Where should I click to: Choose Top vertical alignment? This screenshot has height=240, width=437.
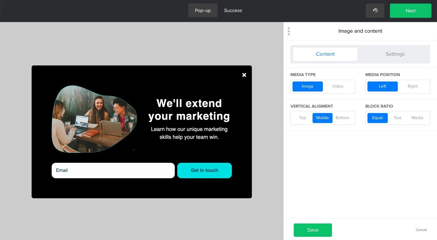[302, 118]
